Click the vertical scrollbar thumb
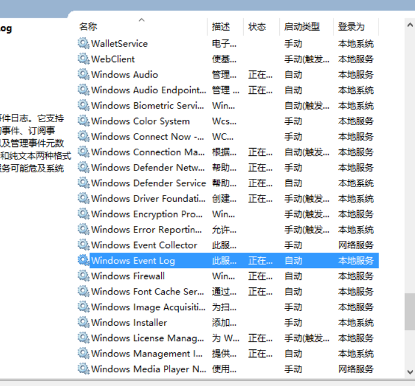415x386 pixels. coord(410,312)
